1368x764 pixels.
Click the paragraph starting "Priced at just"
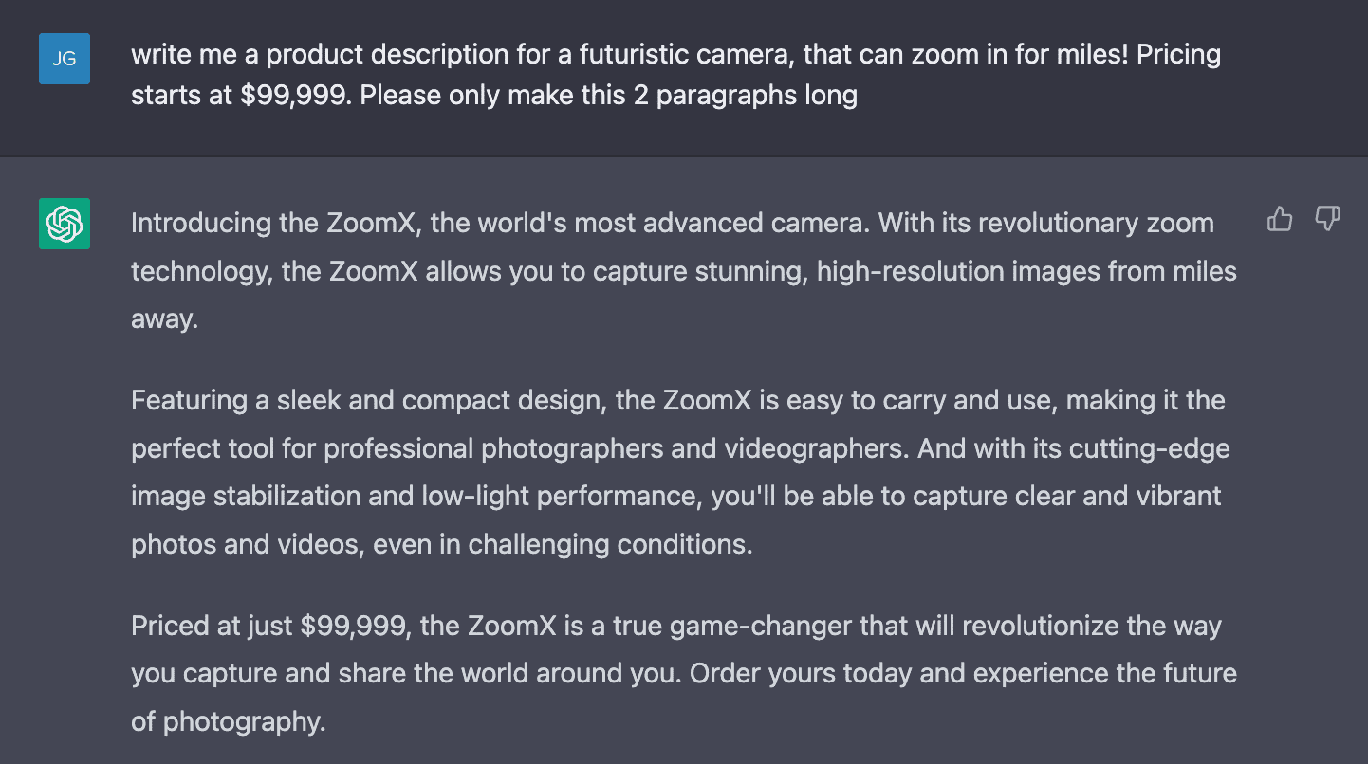[683, 674]
